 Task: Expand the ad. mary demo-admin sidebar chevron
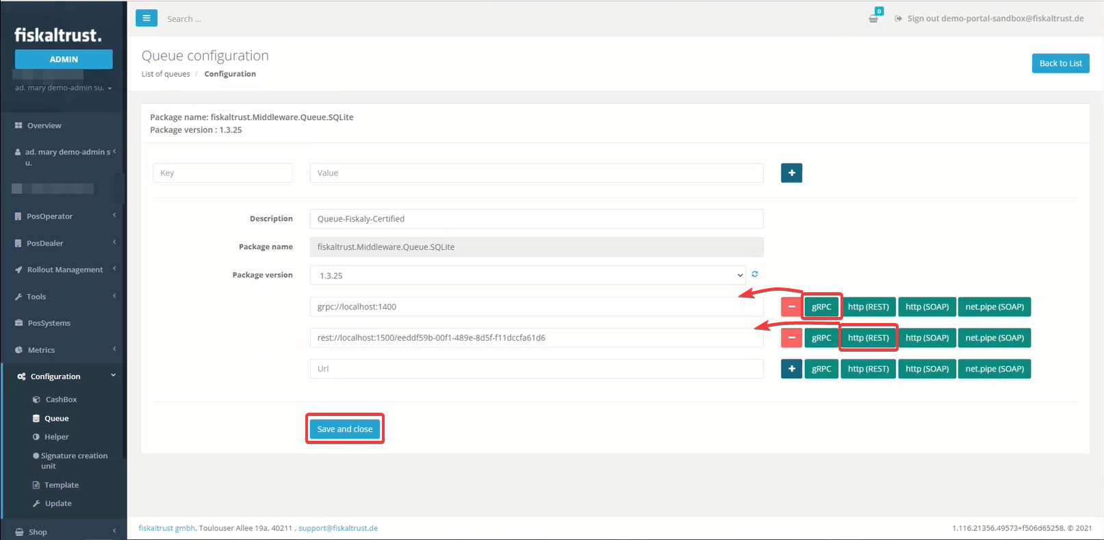pyautogui.click(x=114, y=151)
